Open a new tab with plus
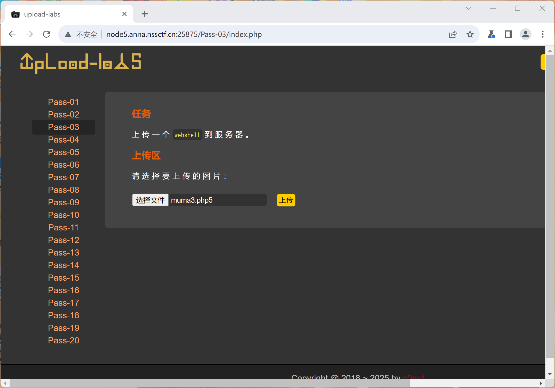This screenshot has width=555, height=388. 144,14
